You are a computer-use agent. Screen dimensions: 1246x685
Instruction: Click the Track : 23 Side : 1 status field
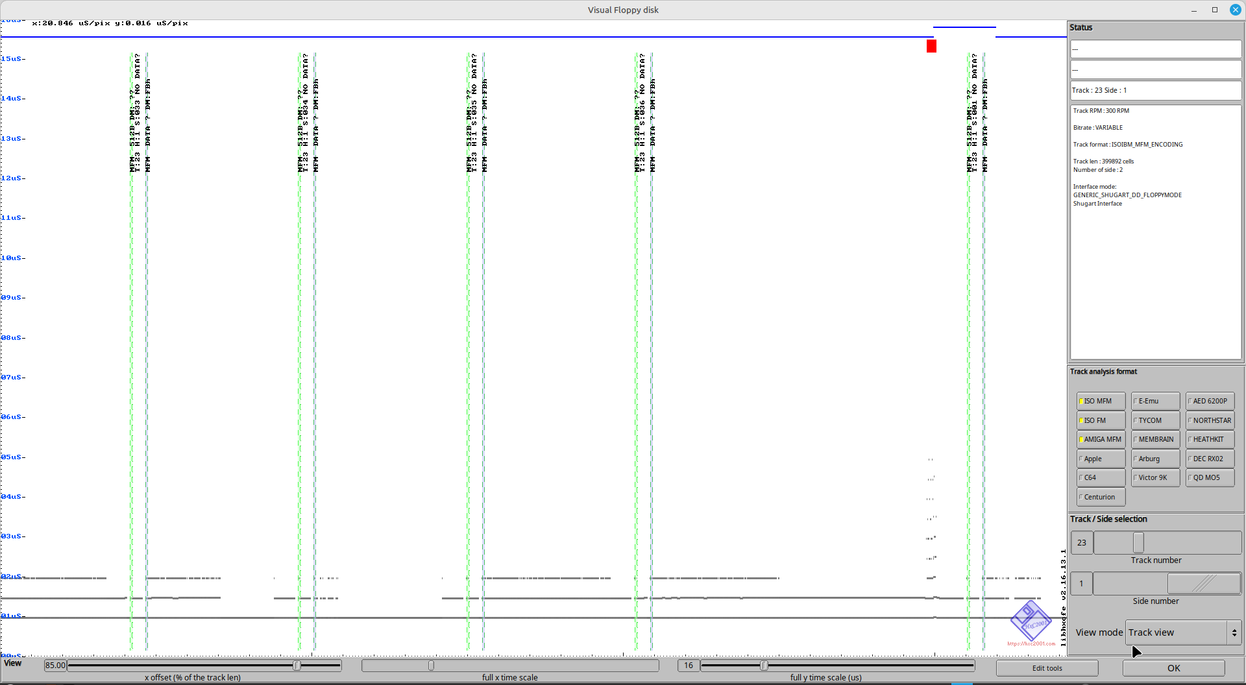tap(1156, 90)
